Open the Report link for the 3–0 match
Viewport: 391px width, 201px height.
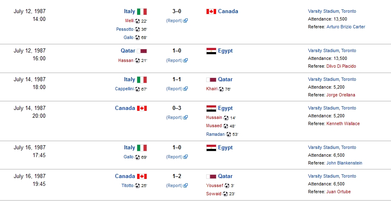pos(174,21)
